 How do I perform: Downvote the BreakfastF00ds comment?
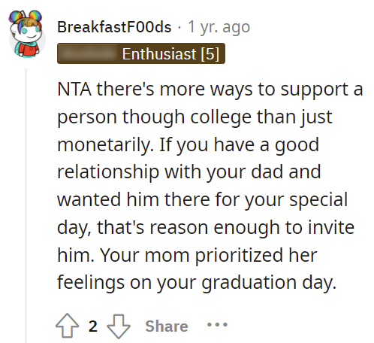[x=119, y=326]
